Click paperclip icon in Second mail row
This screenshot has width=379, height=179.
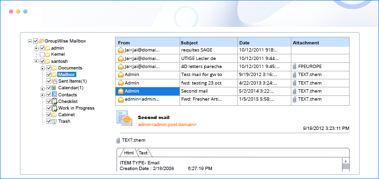click(x=294, y=91)
